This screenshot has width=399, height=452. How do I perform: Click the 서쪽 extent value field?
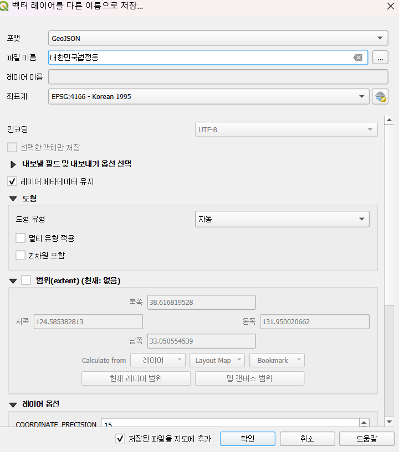(x=88, y=321)
